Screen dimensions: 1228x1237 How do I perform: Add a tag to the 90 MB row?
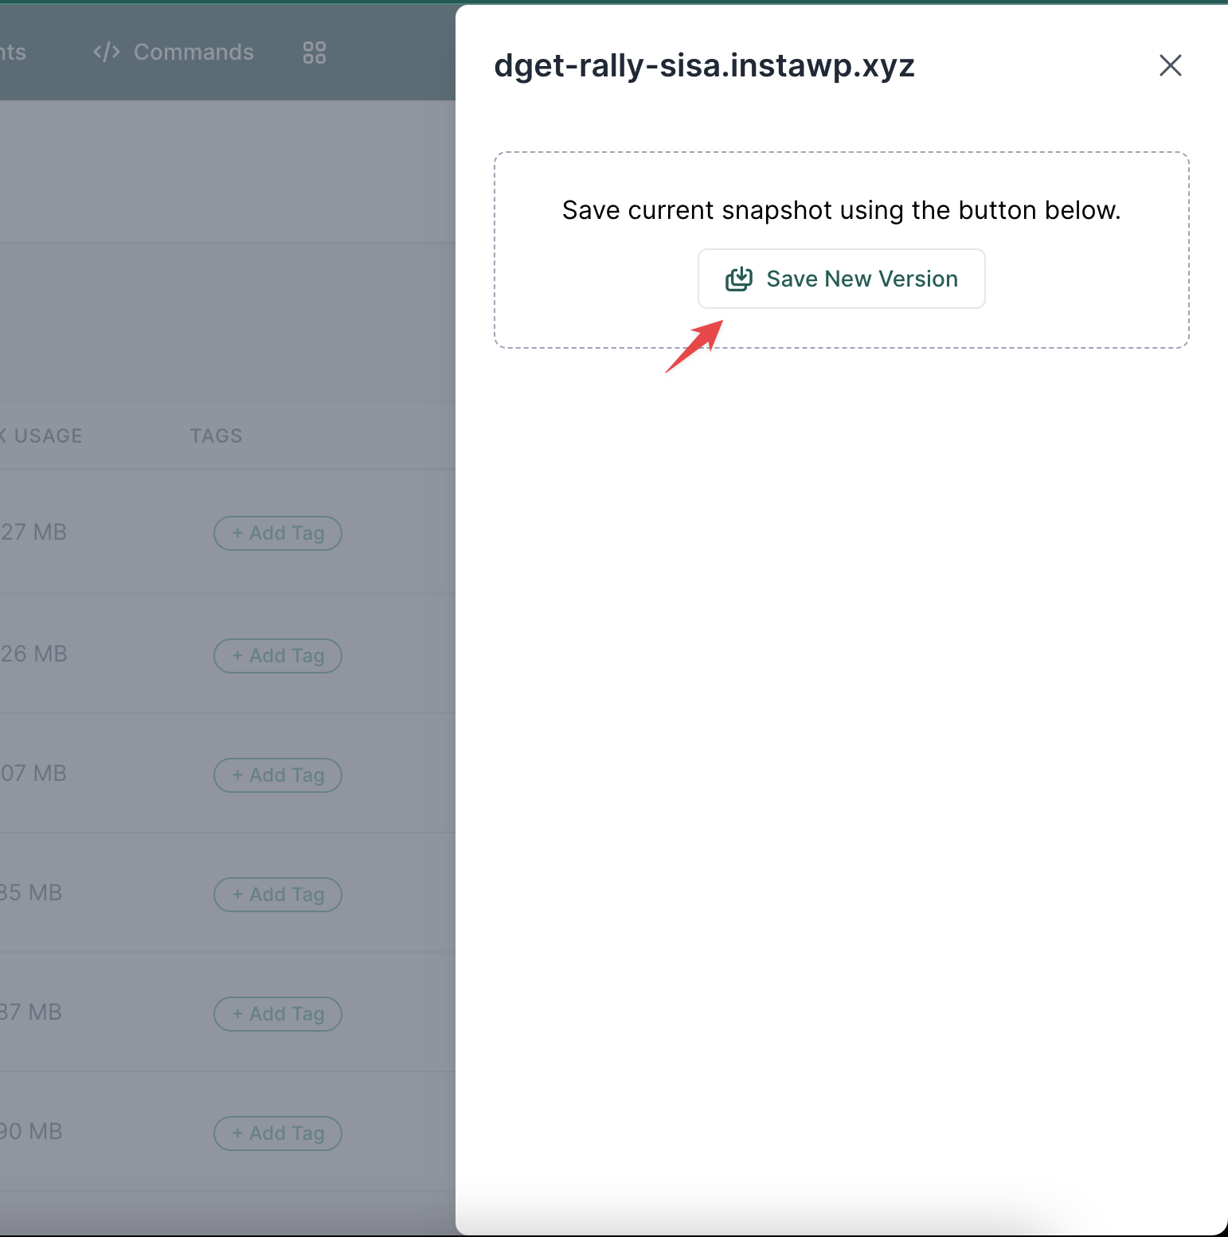[278, 1134]
